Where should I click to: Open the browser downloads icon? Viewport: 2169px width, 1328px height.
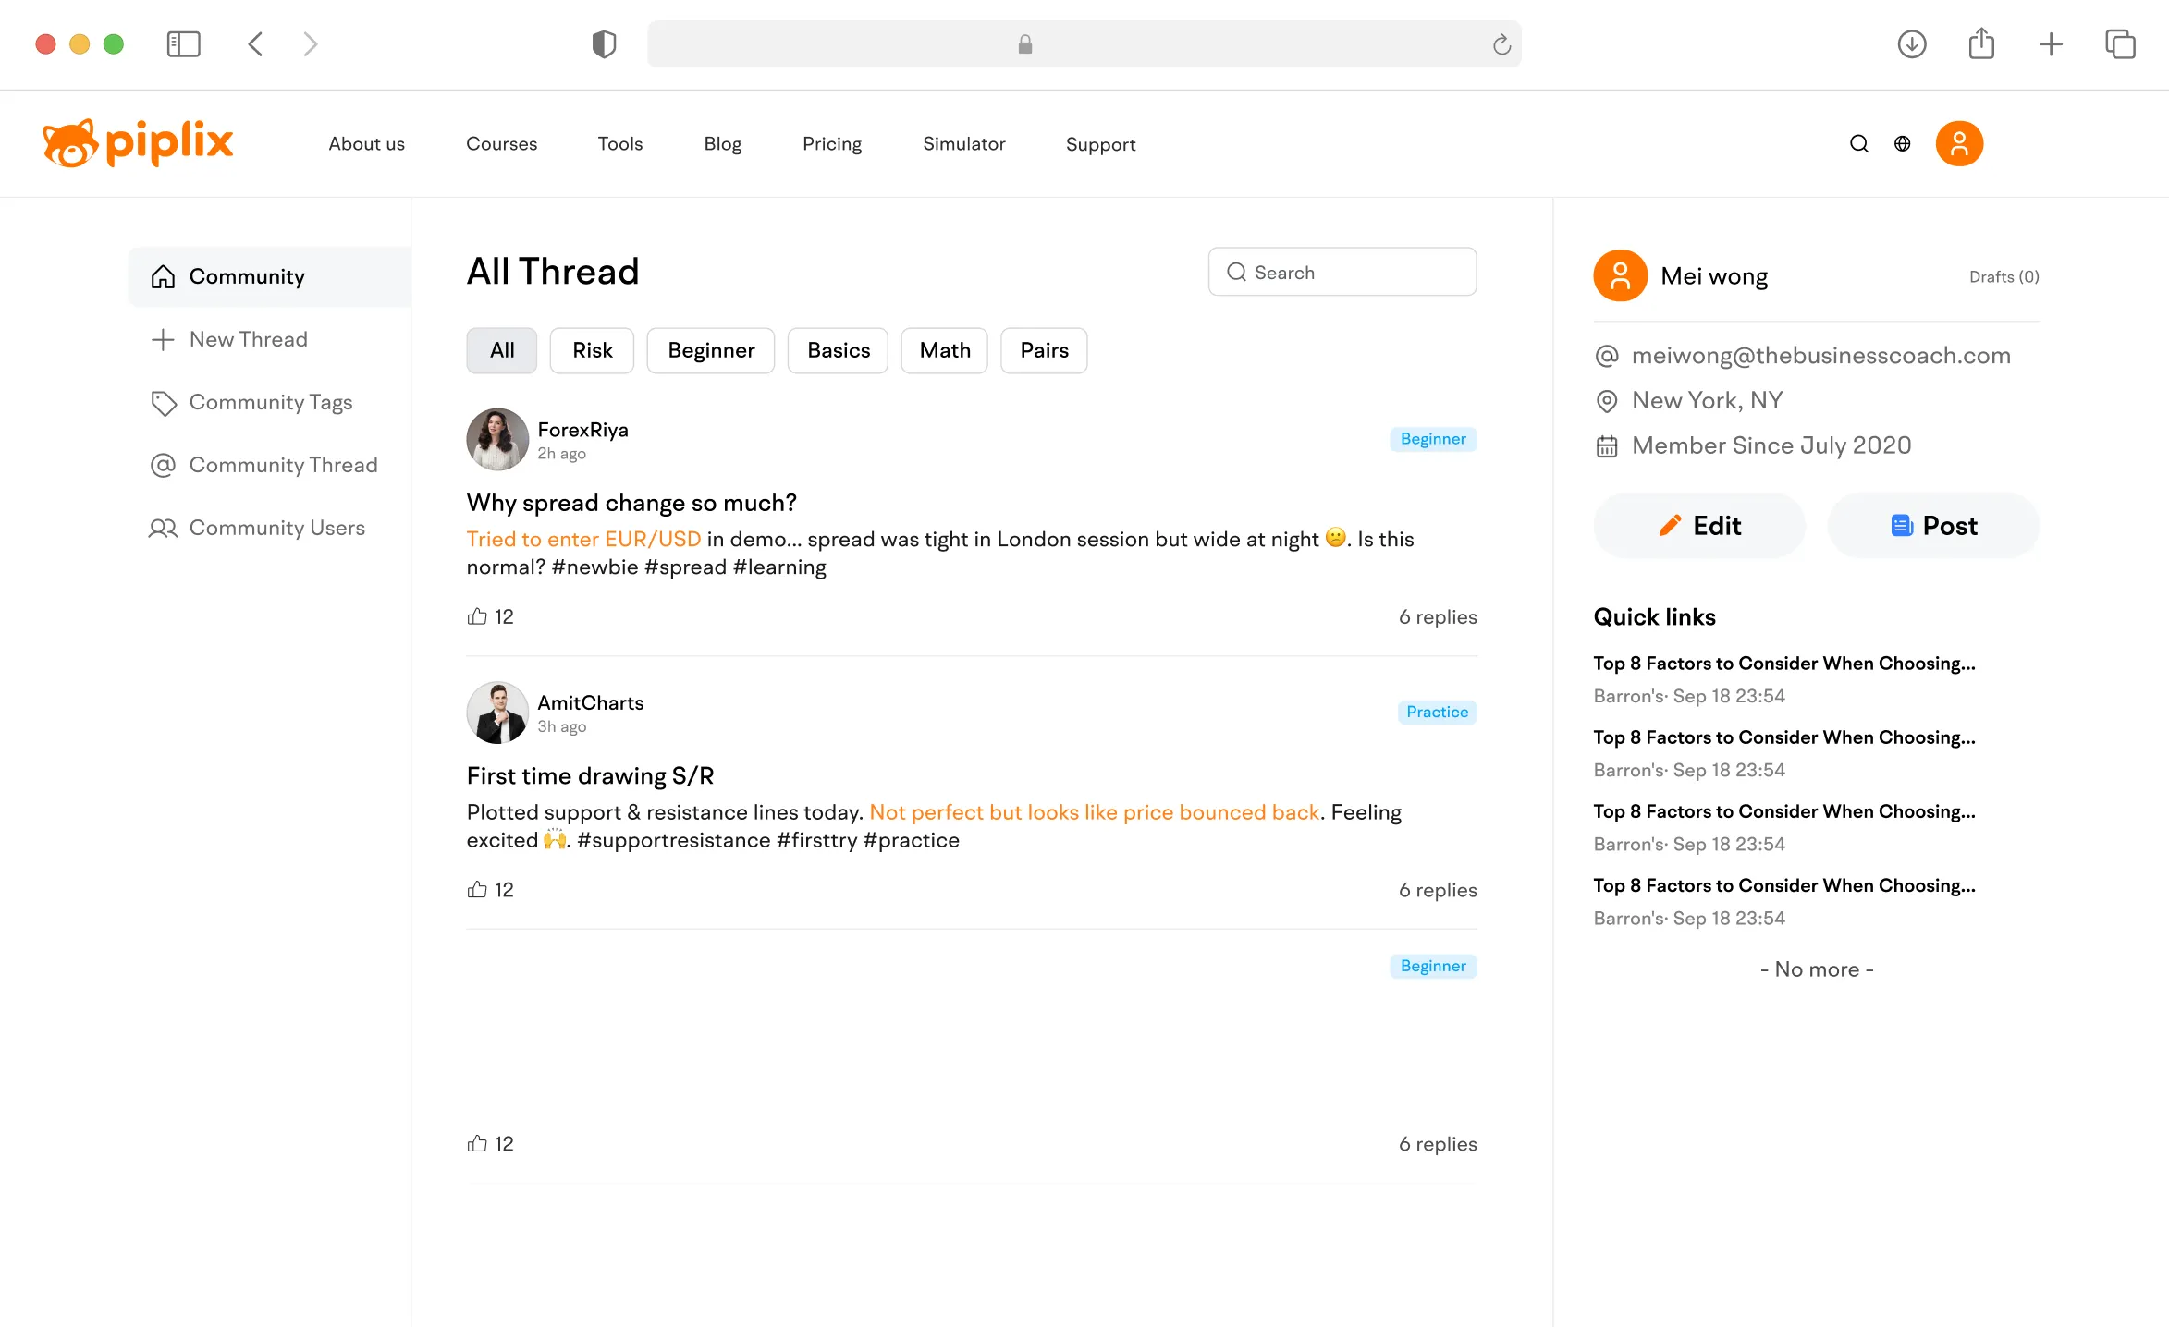point(1911,44)
